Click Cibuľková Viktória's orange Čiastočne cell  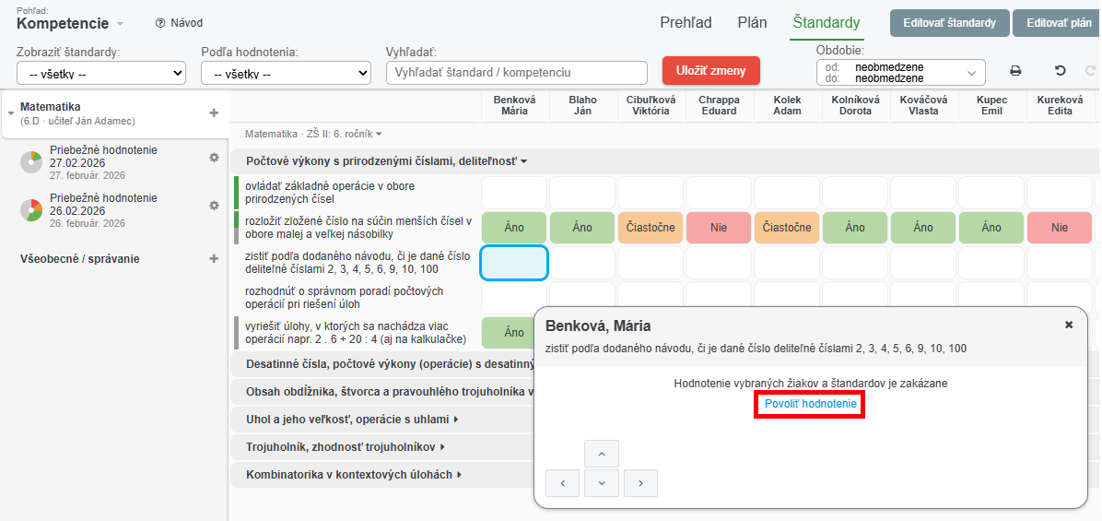pyautogui.click(x=651, y=228)
